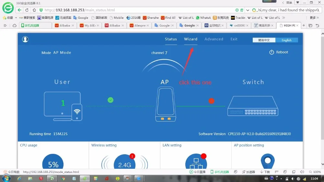Click the cloud icon in tab bar

(x=15, y=26)
